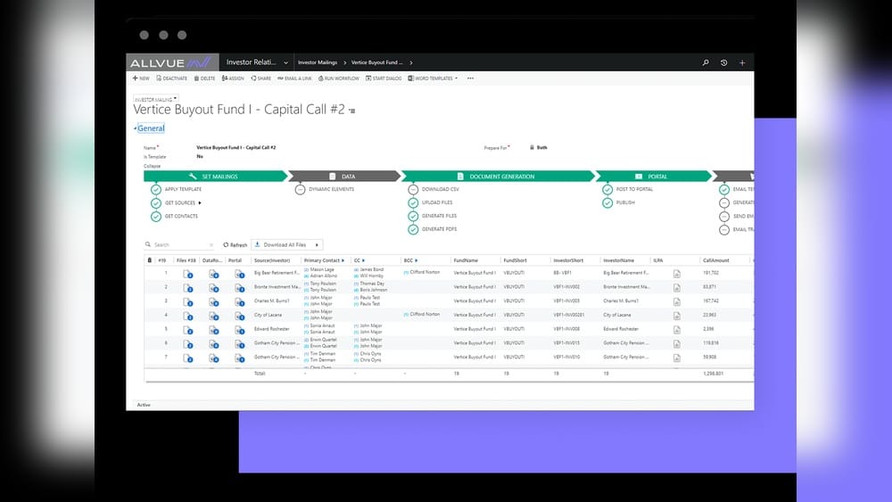This screenshot has width=892, height=502.
Task: Click the Collapse link
Action: pos(152,166)
